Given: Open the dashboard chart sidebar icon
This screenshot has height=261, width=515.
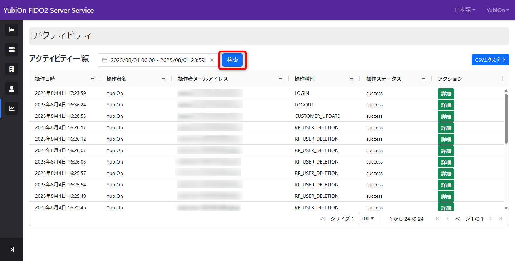Looking at the screenshot, I should [11, 30].
